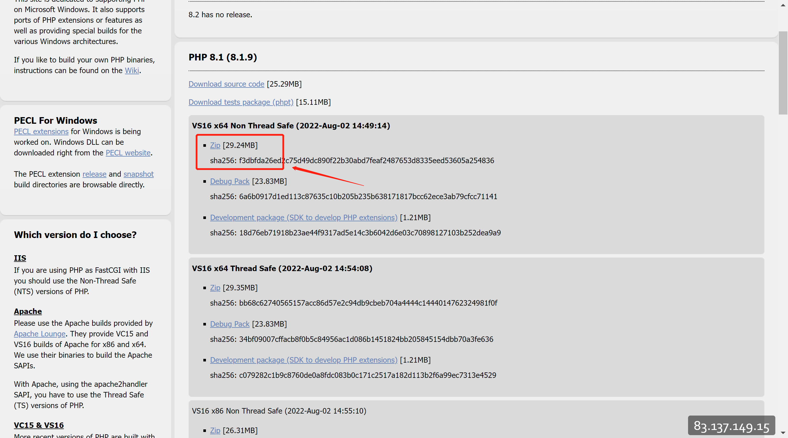Click the VC15 & VS16 heading

point(39,425)
